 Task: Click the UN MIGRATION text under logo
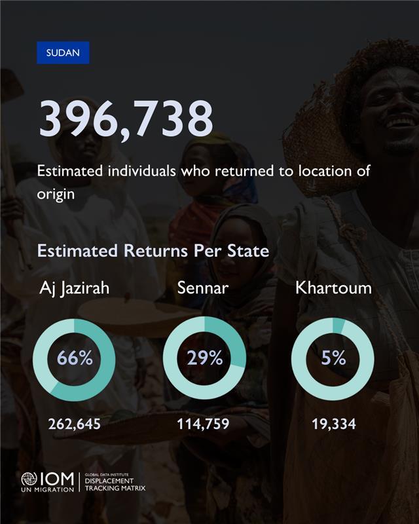(x=47, y=489)
